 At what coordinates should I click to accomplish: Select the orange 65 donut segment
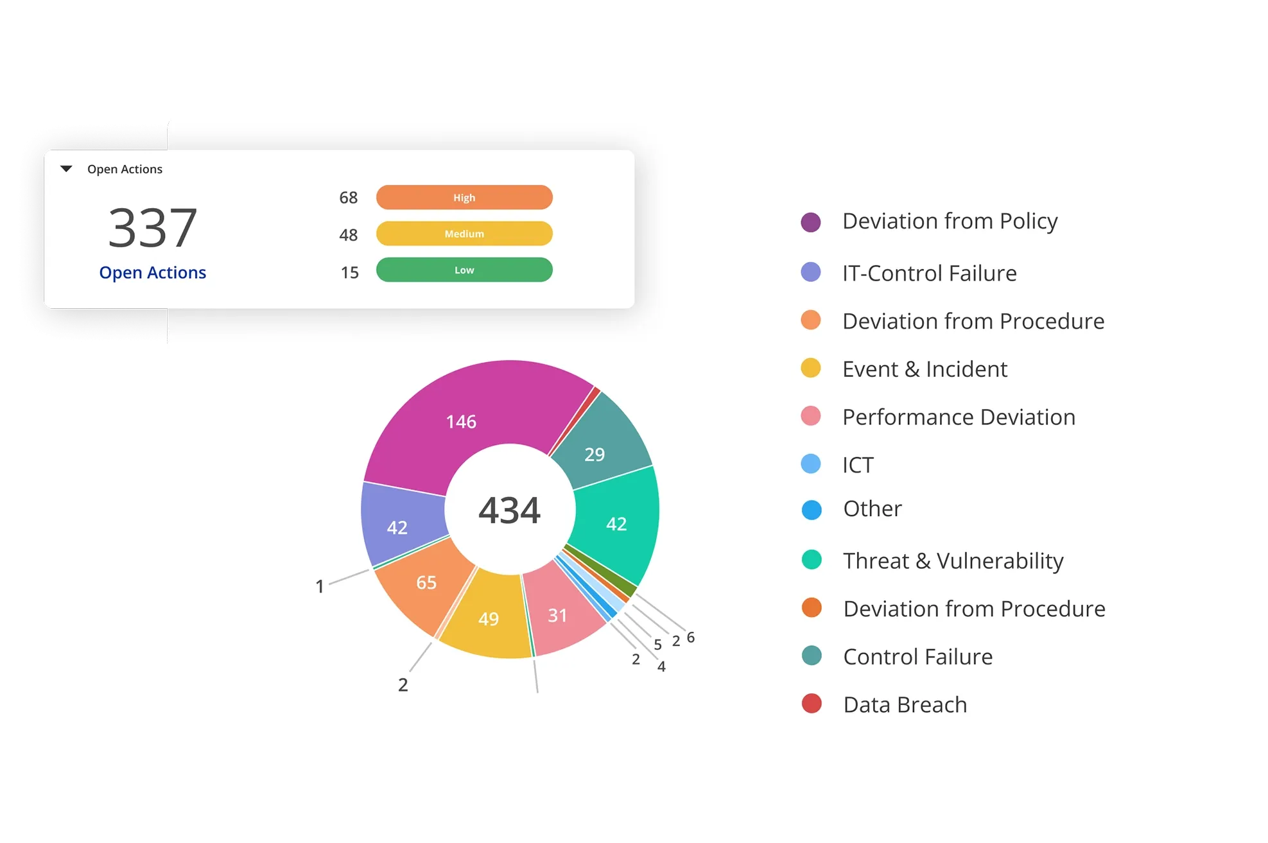point(426,582)
